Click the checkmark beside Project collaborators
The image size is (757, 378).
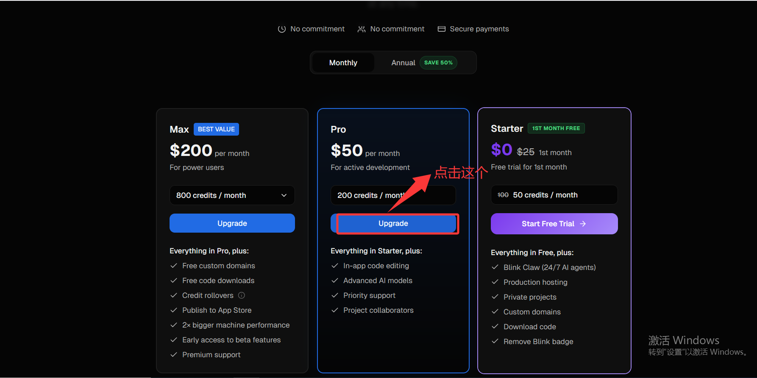(334, 310)
